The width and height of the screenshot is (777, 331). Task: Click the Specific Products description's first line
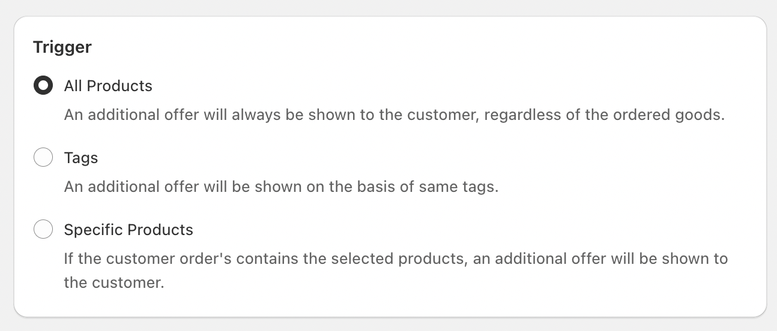(396, 258)
